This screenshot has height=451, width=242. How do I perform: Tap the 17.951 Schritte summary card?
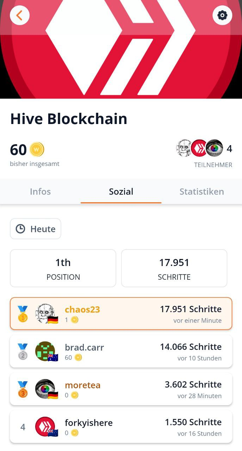174,268
